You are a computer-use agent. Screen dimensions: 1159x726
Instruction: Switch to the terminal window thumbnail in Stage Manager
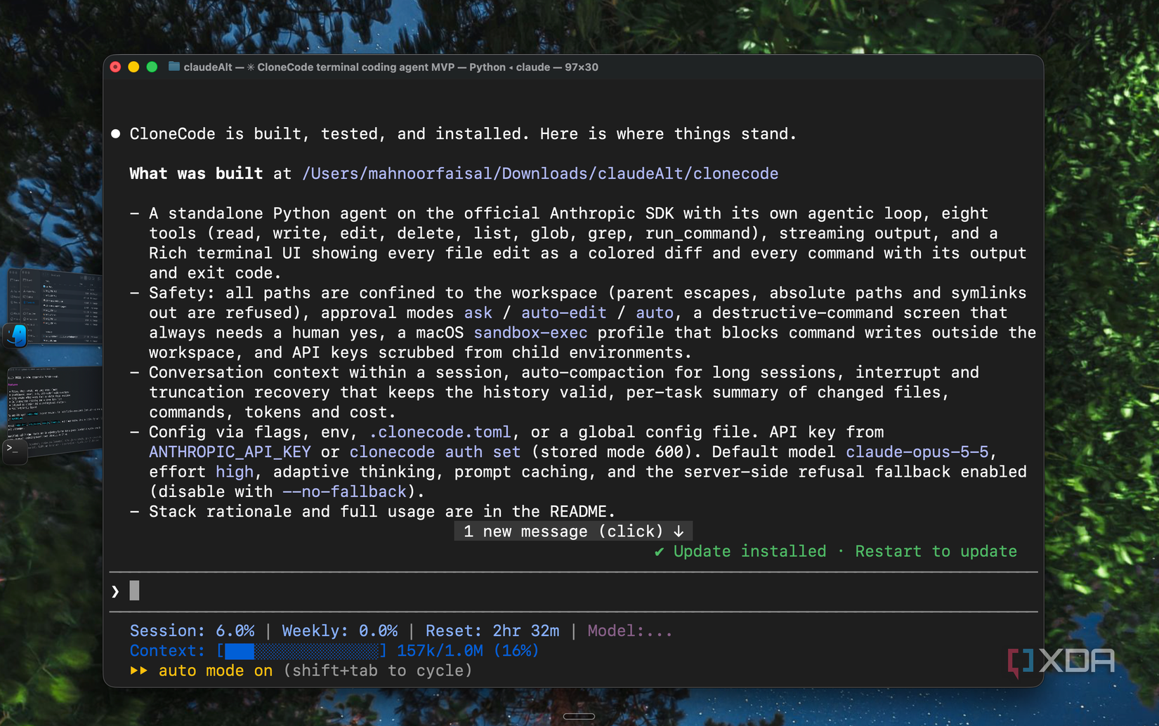55,412
